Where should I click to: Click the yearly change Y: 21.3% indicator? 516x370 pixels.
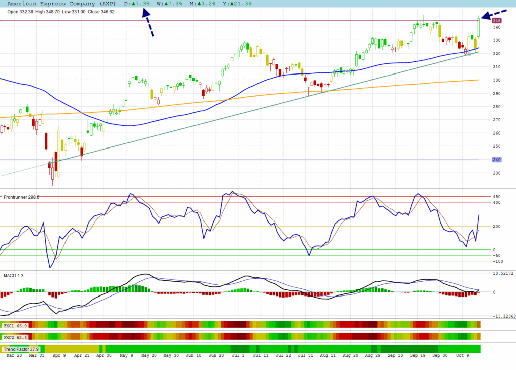coord(239,4)
